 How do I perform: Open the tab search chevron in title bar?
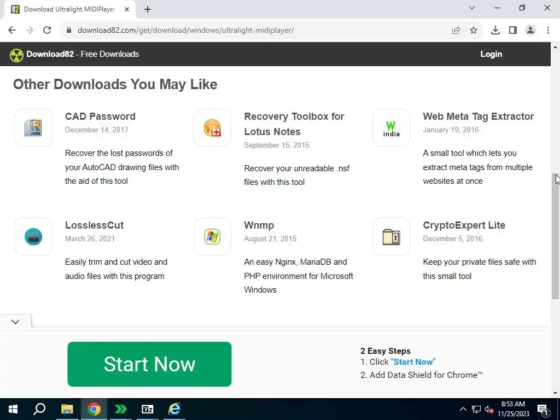point(472,8)
